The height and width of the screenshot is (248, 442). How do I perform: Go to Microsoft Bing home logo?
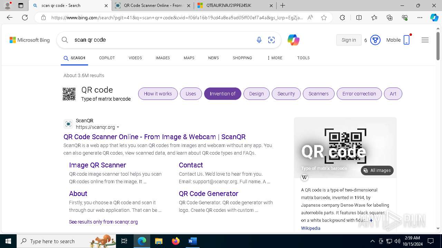pos(30,40)
